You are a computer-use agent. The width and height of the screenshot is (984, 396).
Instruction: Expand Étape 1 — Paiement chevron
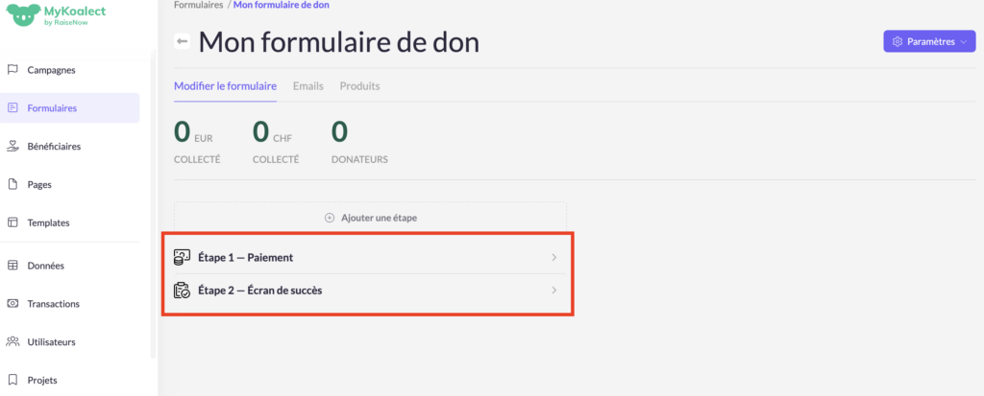click(x=554, y=257)
